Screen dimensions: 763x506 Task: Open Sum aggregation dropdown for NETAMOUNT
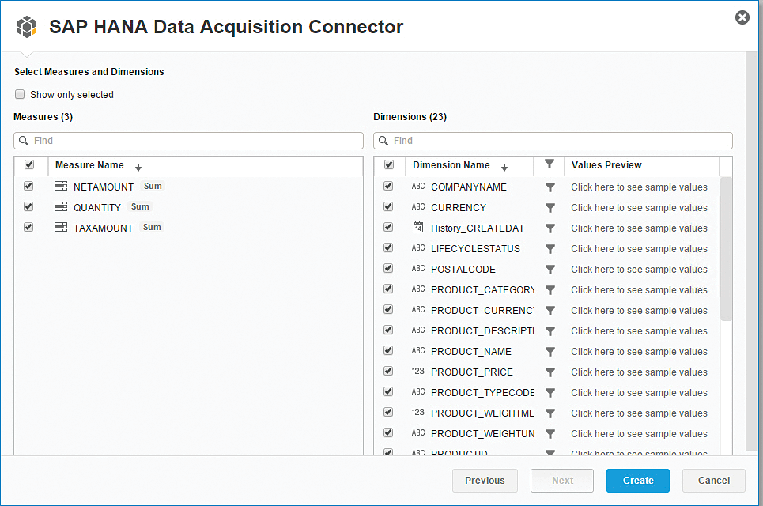point(153,187)
